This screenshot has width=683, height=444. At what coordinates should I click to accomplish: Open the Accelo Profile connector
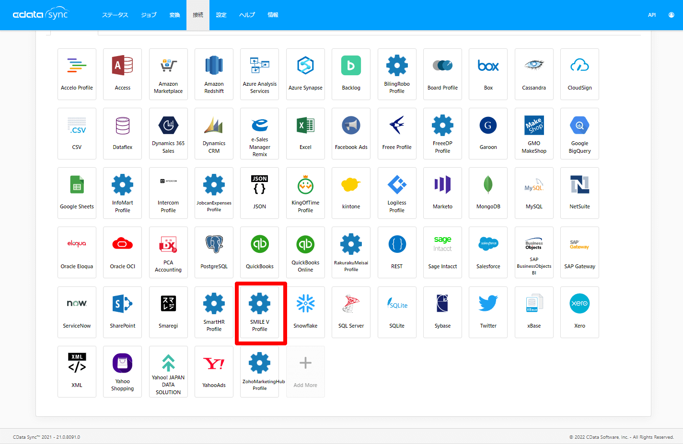pos(77,74)
